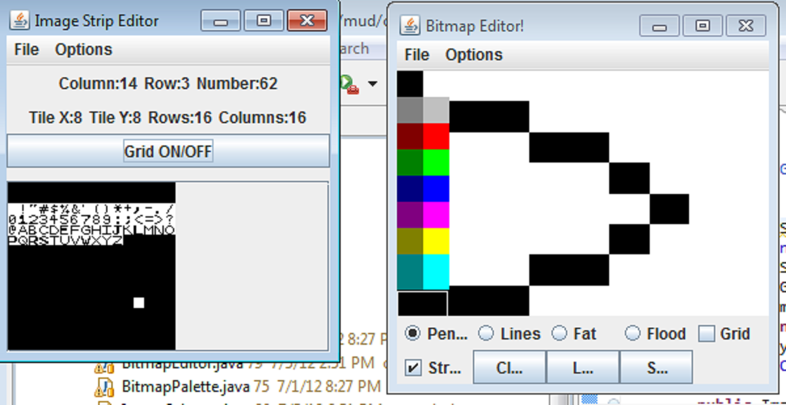Select the Fat drawing mode
Image resolution: width=786 pixels, height=405 pixels.
tap(559, 334)
